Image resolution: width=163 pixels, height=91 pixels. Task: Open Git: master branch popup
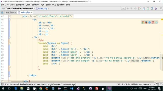click(x=145, y=84)
